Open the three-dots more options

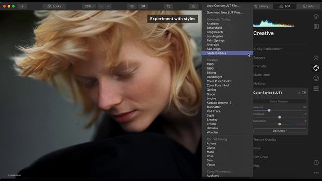pyautogui.click(x=316, y=173)
